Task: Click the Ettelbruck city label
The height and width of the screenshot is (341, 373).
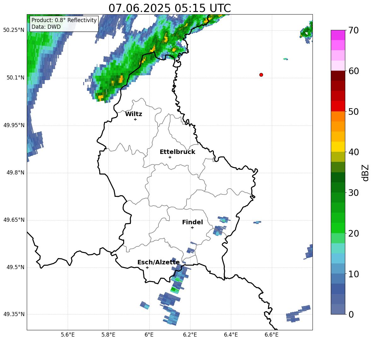Action: 177,152
